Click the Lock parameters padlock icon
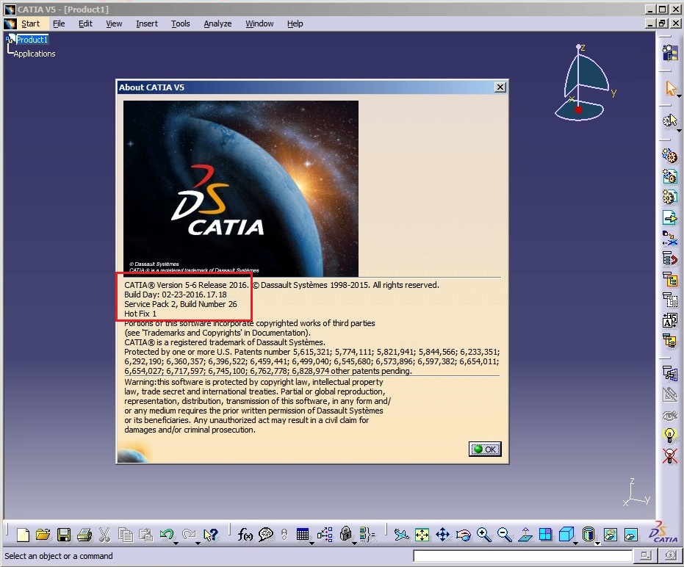This screenshot has height=567, width=684. click(x=346, y=534)
